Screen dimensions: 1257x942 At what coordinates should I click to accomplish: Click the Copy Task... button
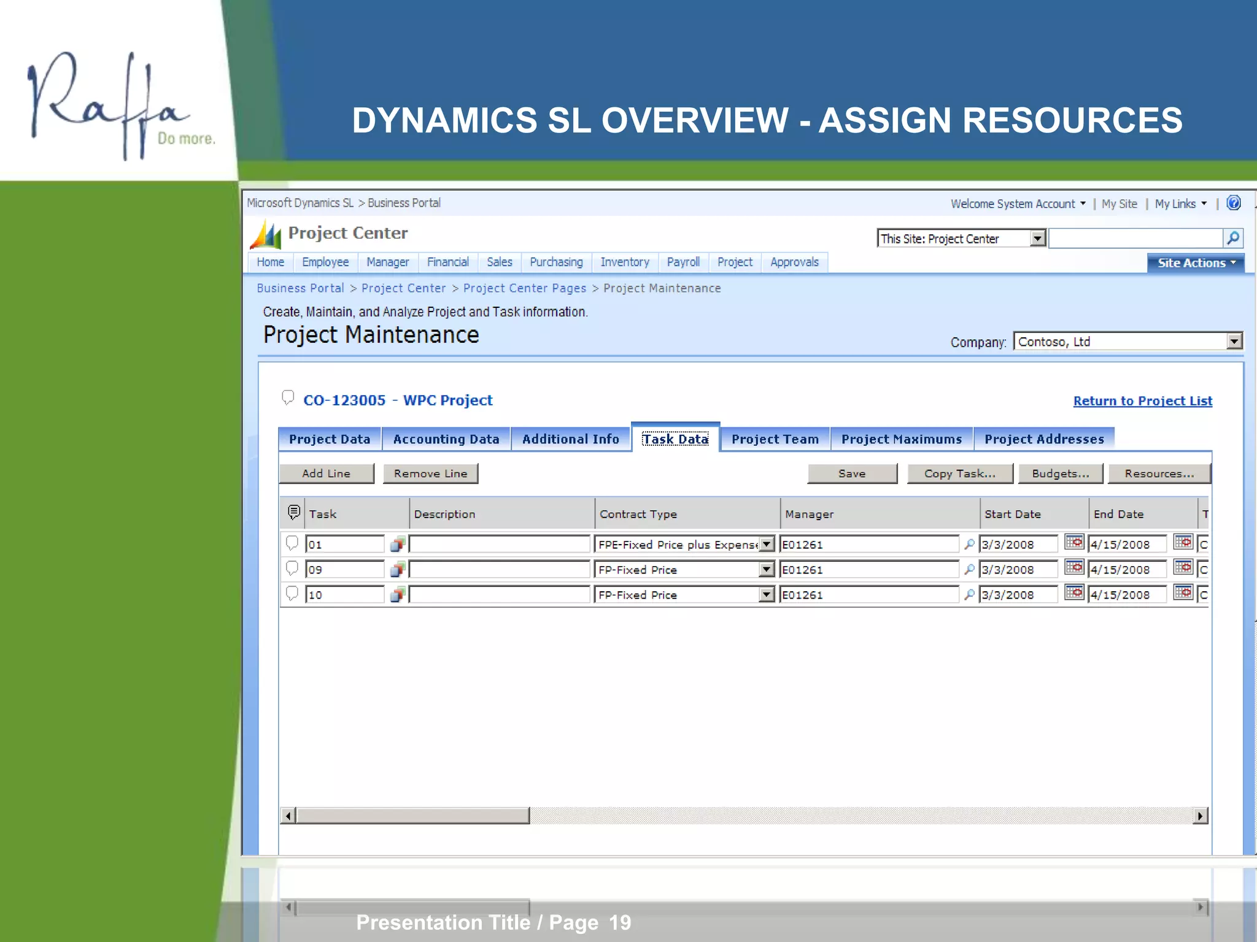click(x=960, y=473)
